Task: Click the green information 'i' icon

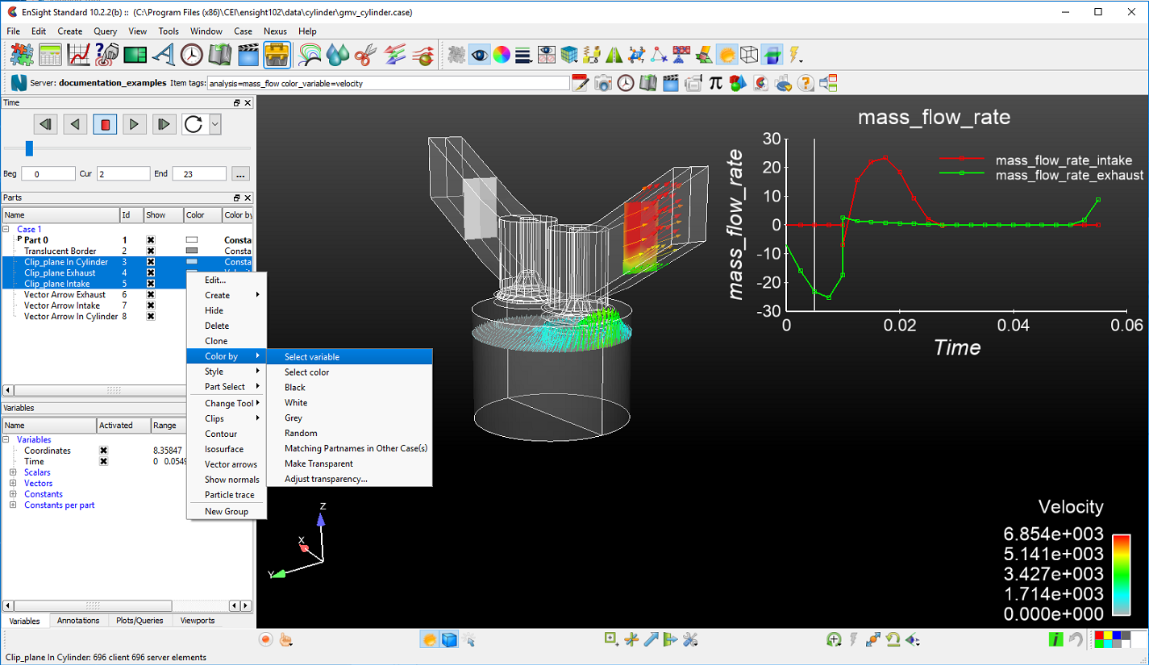Action: [1056, 640]
